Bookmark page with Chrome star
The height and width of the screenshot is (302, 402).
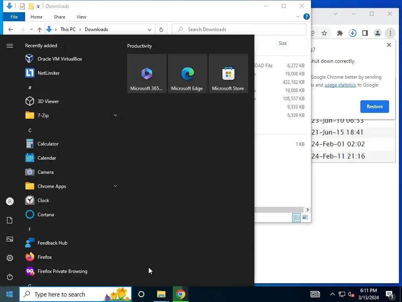324,33
